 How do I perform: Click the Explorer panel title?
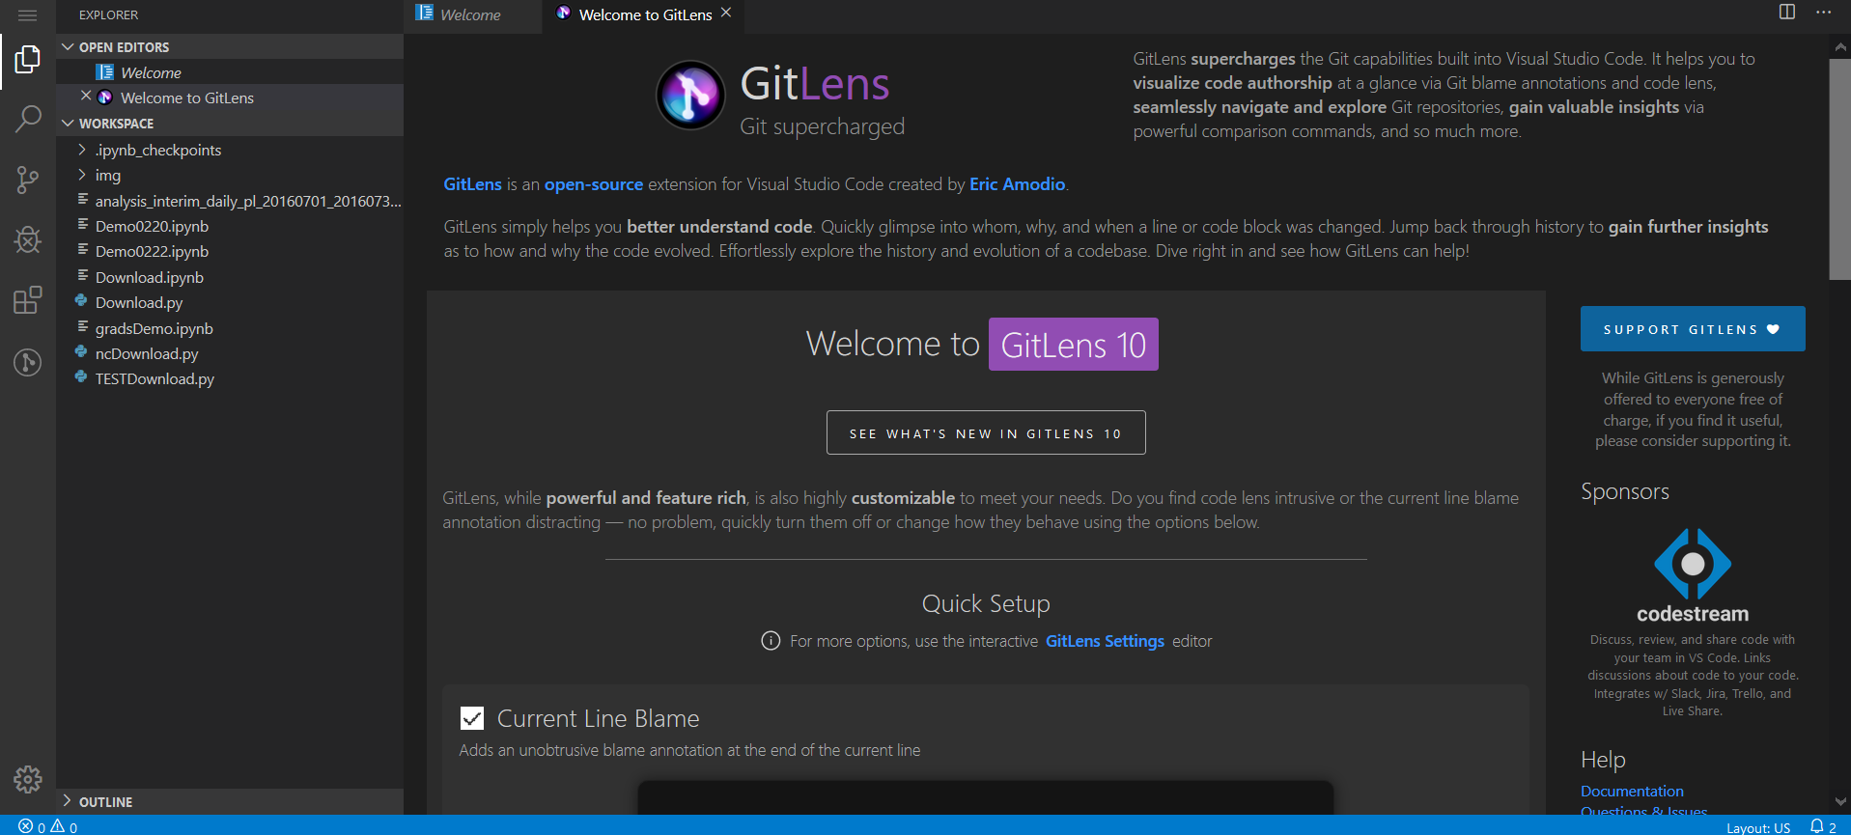click(x=108, y=15)
